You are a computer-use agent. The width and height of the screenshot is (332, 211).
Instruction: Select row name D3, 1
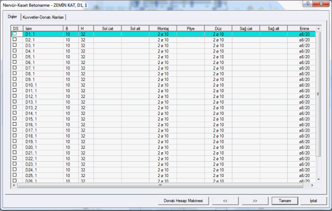click(x=30, y=45)
